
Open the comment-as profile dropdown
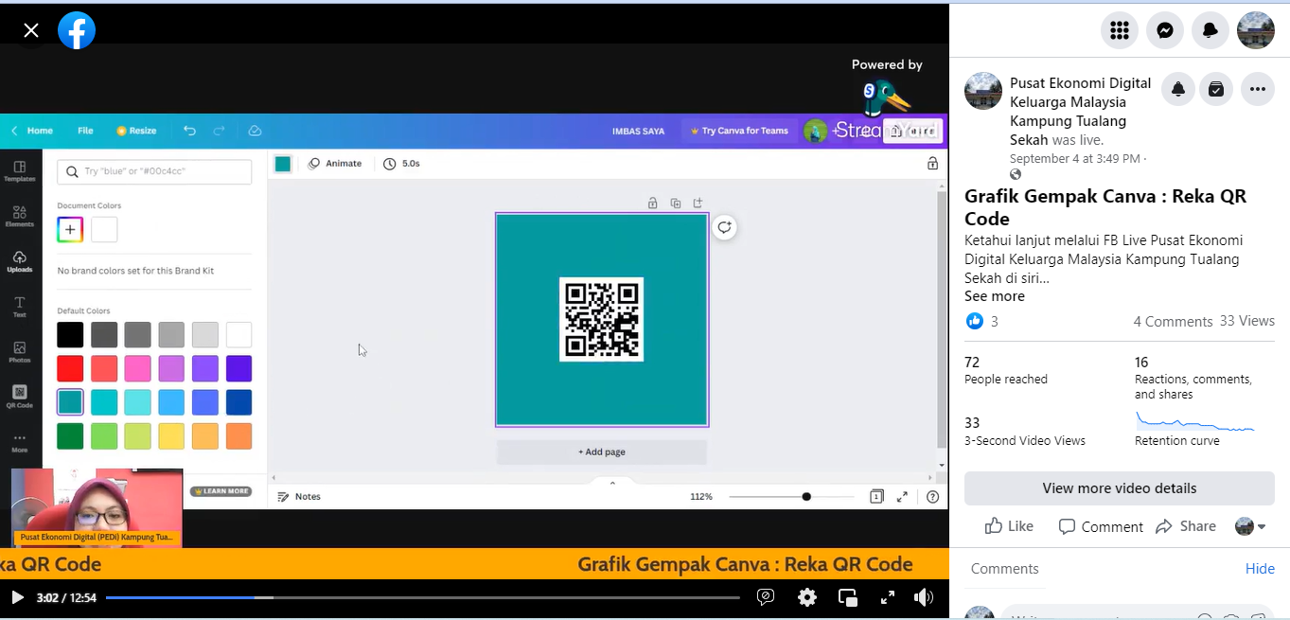pos(1250,526)
